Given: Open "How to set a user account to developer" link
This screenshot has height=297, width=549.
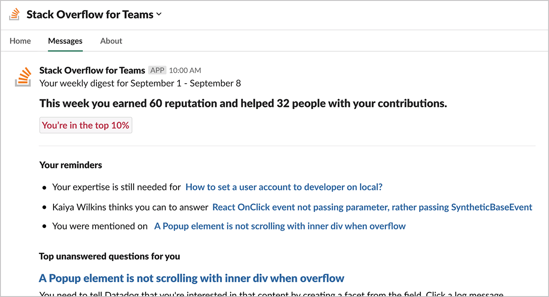Looking at the screenshot, I should [x=284, y=187].
